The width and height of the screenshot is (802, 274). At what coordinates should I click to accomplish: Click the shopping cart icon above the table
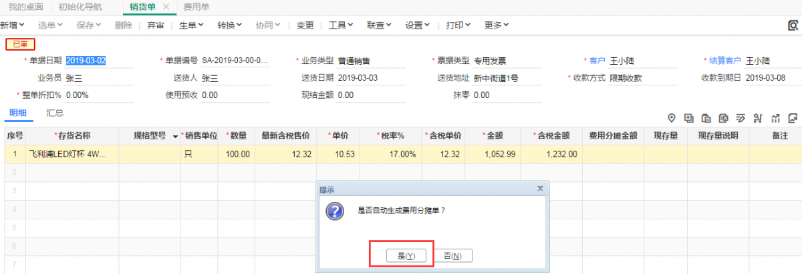pyautogui.click(x=758, y=119)
